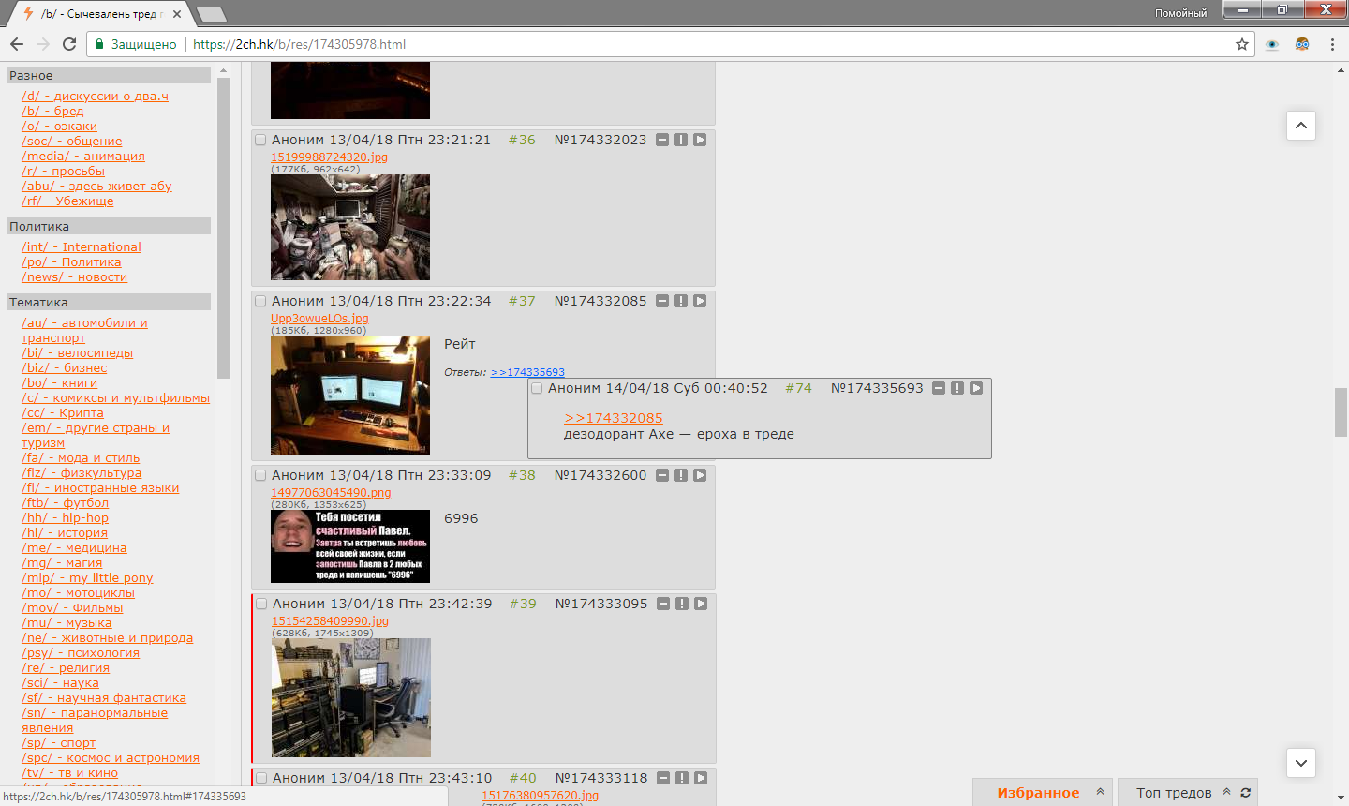Click the triangle arrow icon on post #39

701,604
